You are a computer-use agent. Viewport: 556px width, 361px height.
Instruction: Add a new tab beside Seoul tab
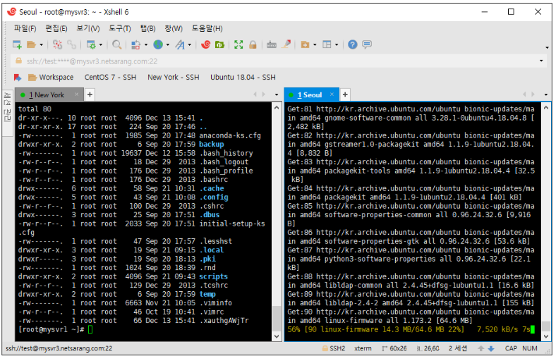tap(345, 94)
